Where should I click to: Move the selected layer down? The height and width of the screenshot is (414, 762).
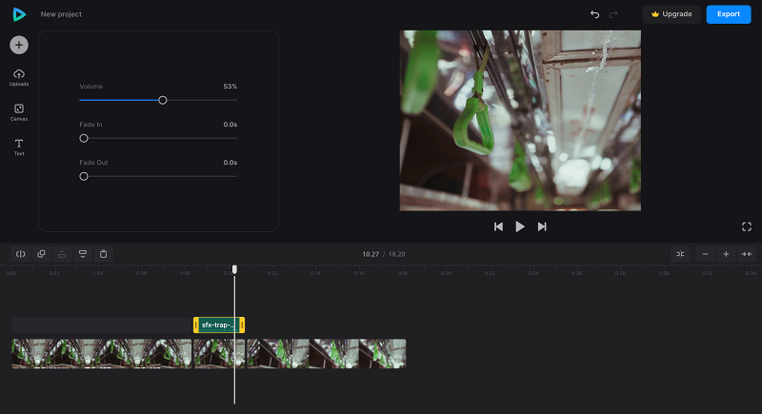(83, 254)
